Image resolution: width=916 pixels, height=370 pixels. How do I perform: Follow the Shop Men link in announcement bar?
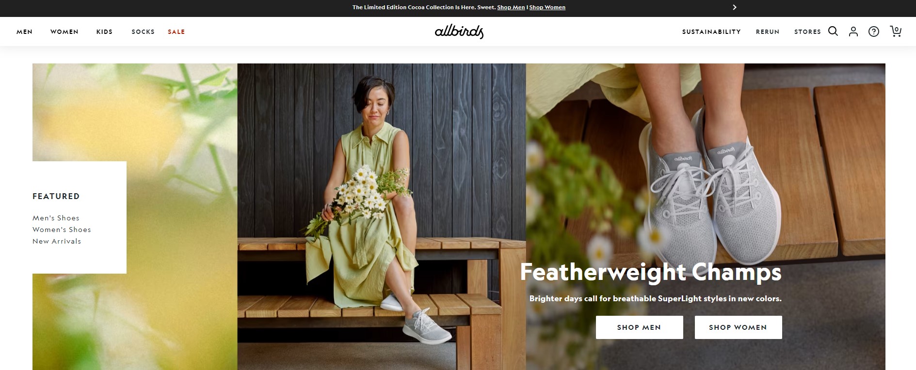[511, 7]
